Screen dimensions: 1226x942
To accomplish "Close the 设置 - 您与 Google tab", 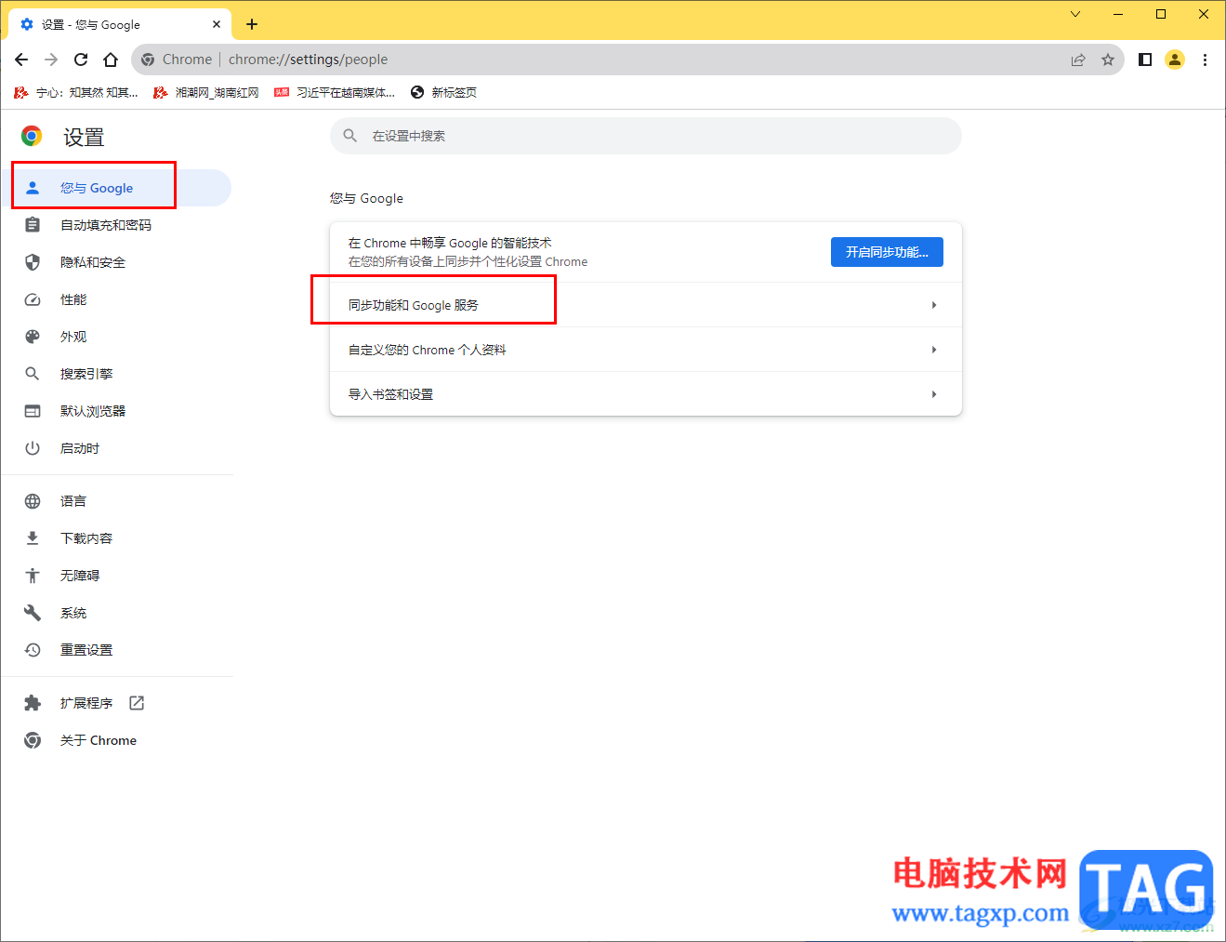I will tap(217, 24).
